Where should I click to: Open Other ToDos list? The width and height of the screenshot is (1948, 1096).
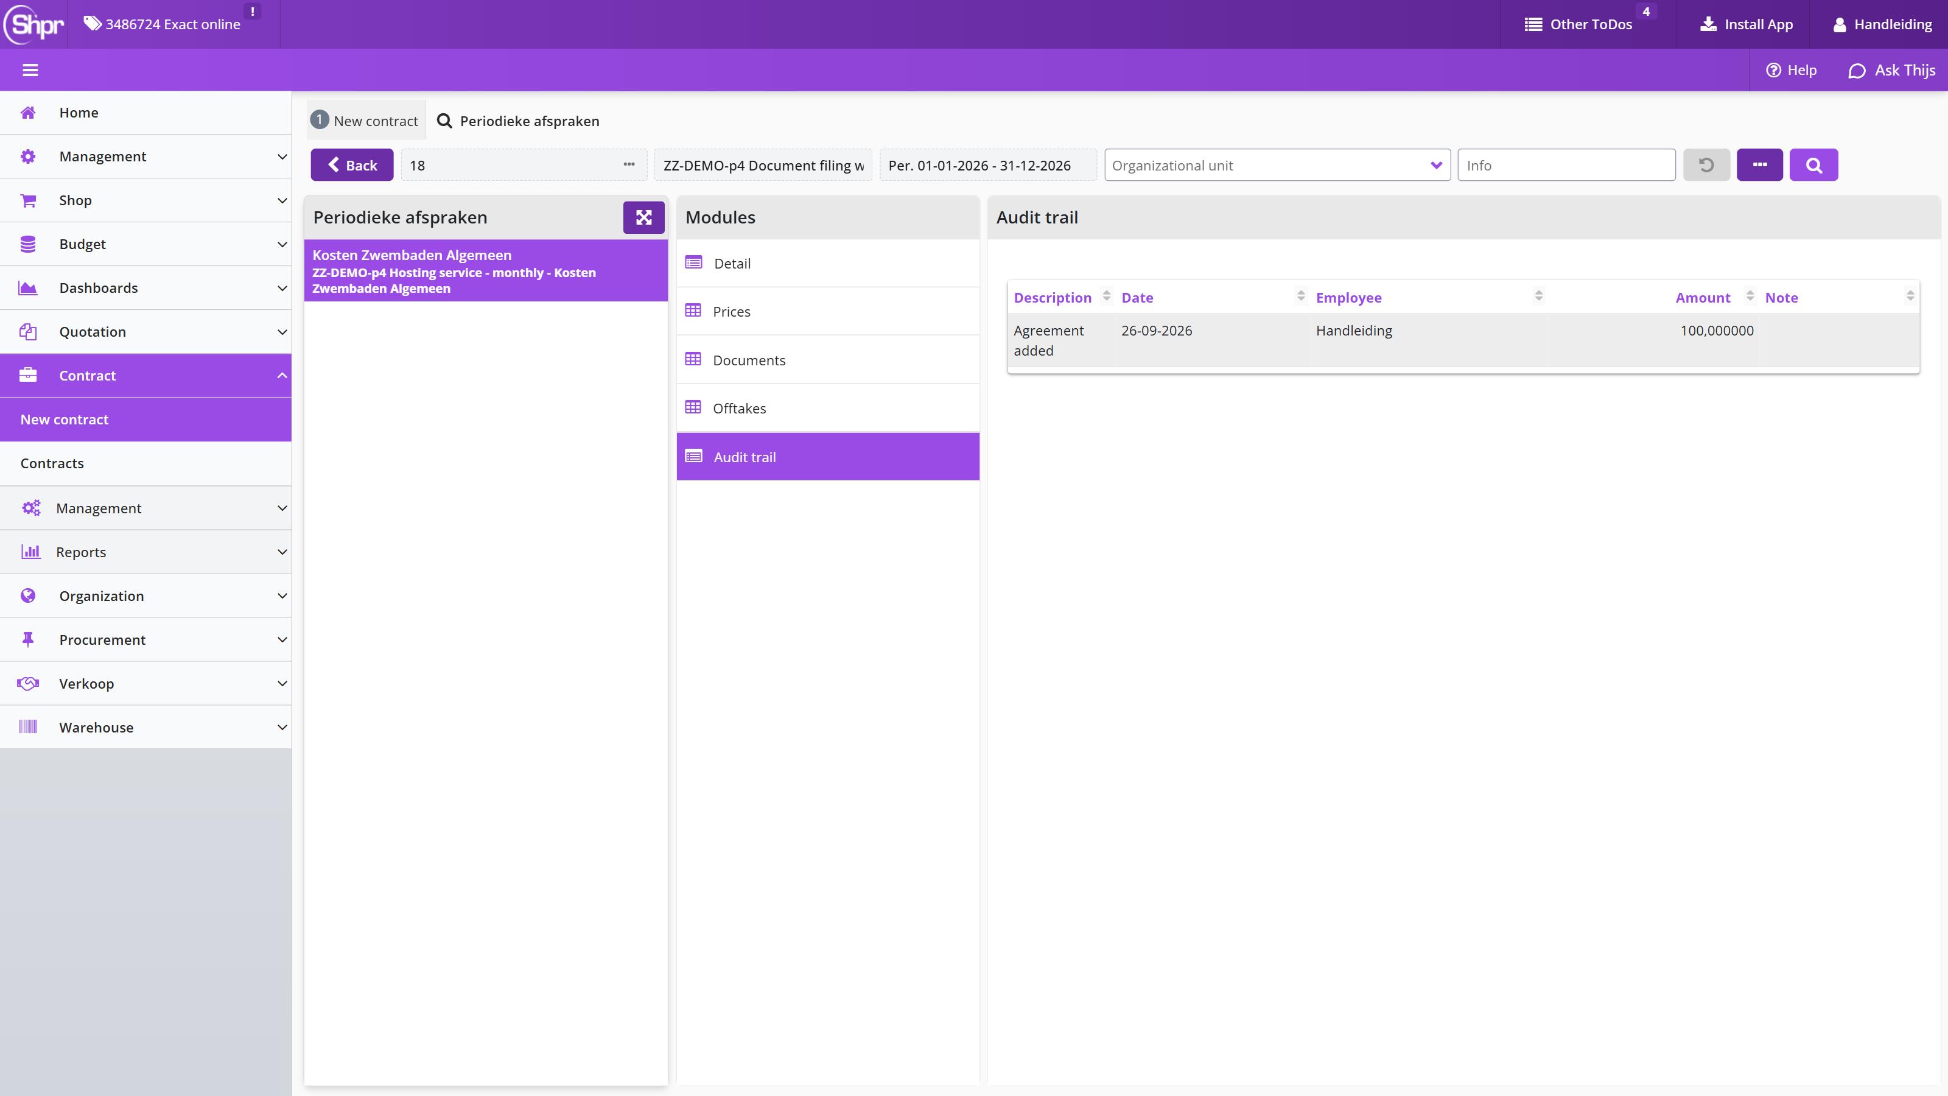pyautogui.click(x=1579, y=24)
